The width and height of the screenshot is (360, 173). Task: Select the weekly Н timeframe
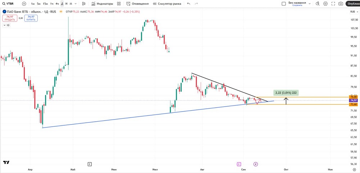point(66,4)
